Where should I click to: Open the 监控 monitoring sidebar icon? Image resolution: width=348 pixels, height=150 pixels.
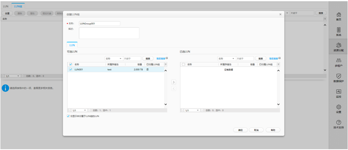pos(339,94)
